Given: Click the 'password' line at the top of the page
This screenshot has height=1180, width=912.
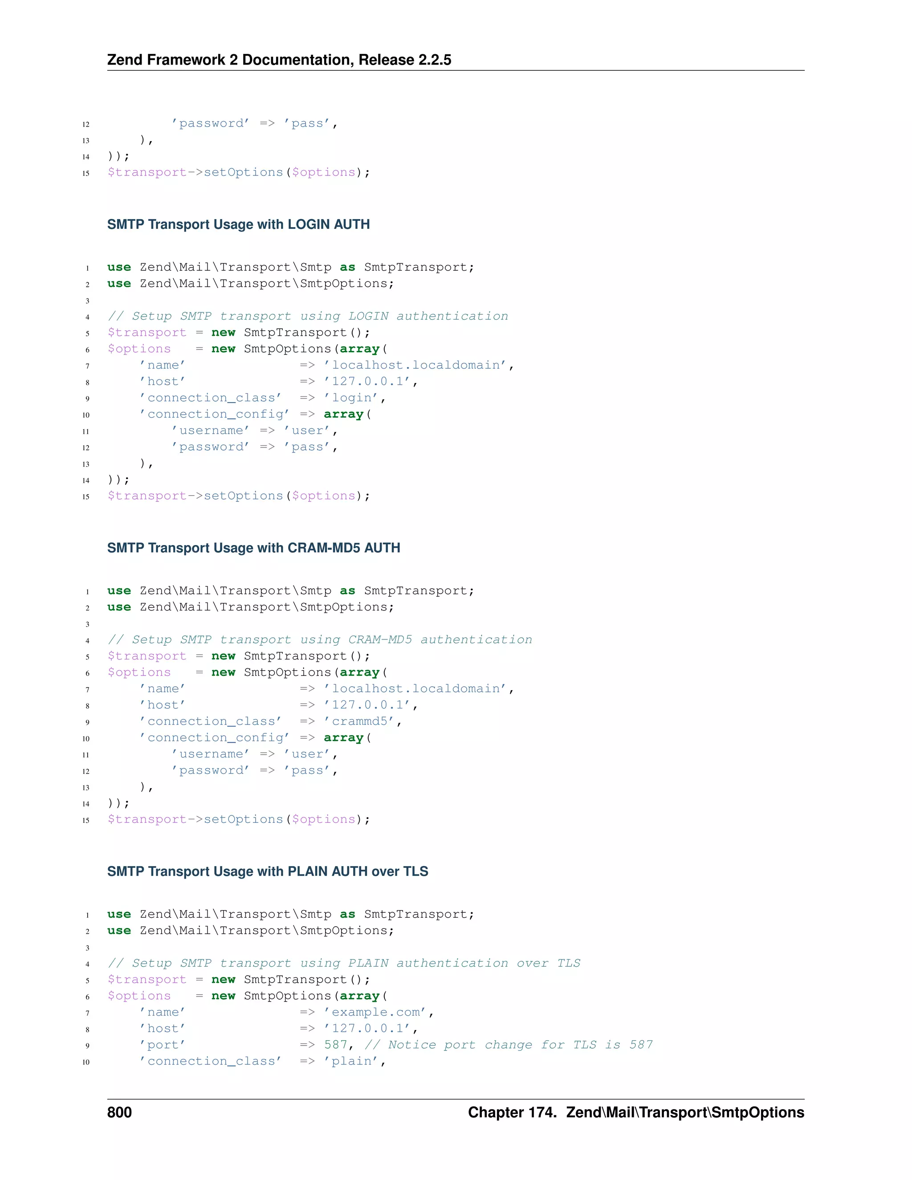Looking at the screenshot, I should 254,124.
